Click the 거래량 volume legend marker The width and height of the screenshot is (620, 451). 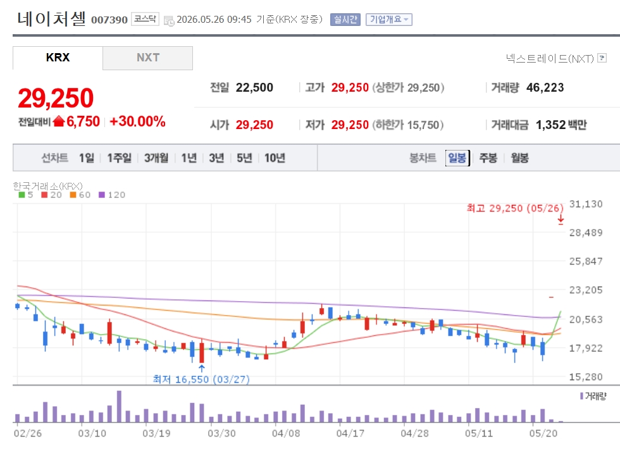(x=593, y=396)
